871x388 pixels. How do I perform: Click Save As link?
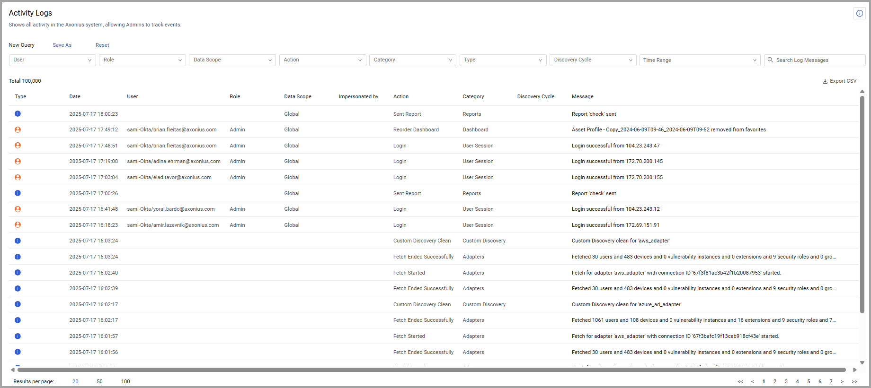(62, 45)
